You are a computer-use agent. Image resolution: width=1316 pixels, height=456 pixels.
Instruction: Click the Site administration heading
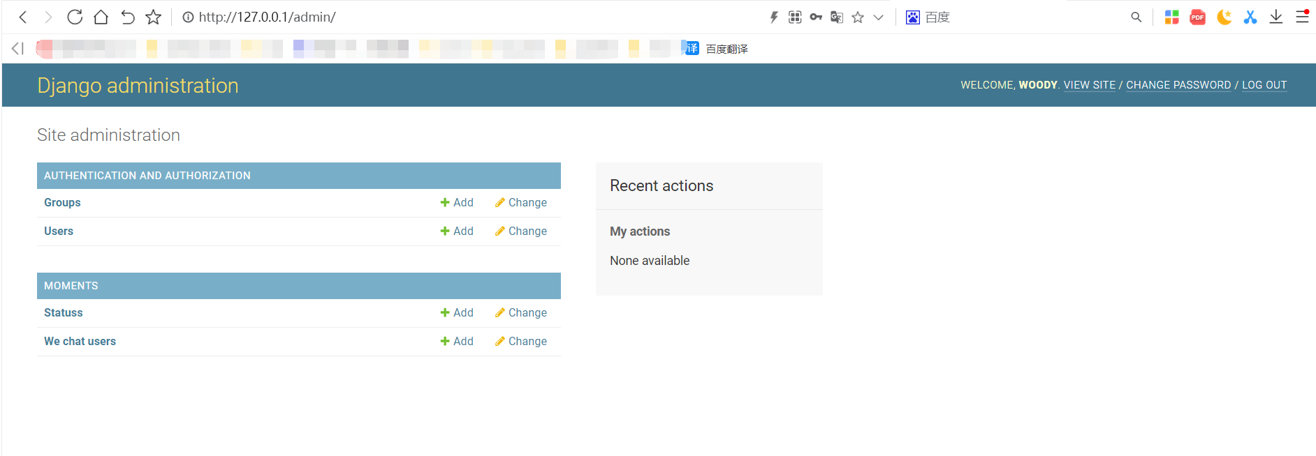coord(108,135)
